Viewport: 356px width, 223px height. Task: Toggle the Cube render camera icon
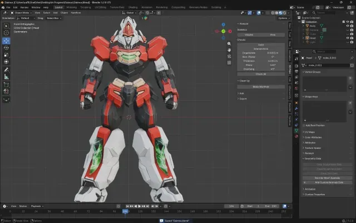point(352,34)
